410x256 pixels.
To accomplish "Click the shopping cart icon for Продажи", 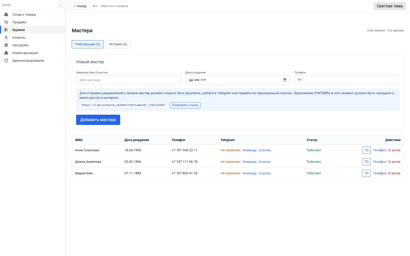I will pyautogui.click(x=6, y=22).
